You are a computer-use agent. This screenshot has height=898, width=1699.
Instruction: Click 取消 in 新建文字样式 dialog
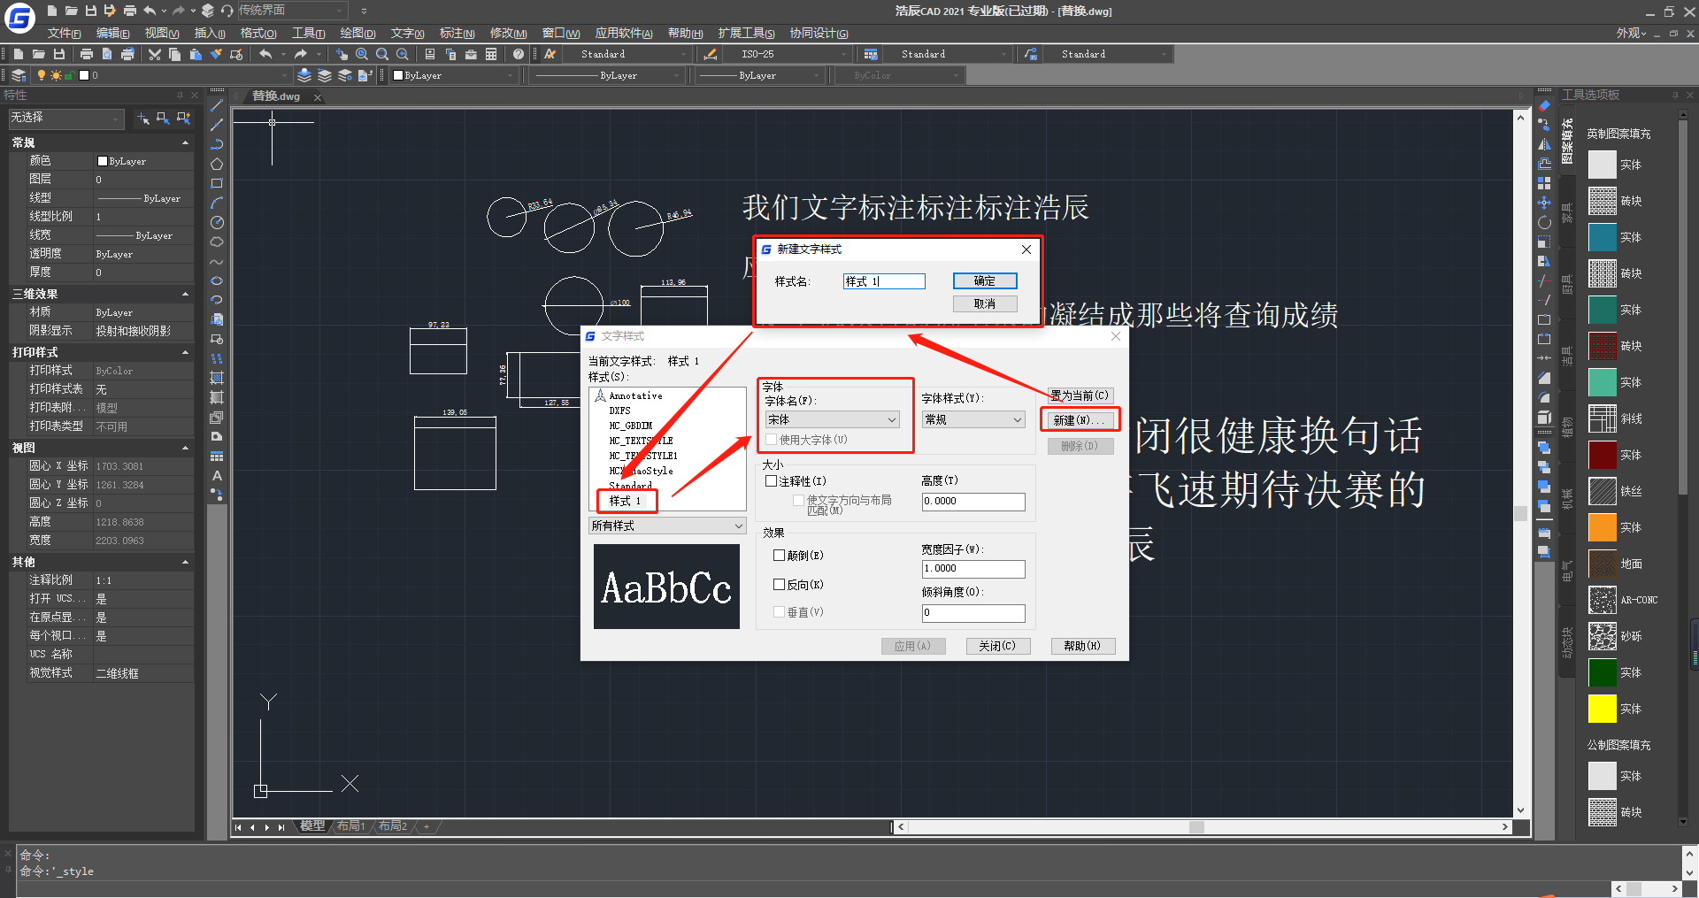click(985, 303)
